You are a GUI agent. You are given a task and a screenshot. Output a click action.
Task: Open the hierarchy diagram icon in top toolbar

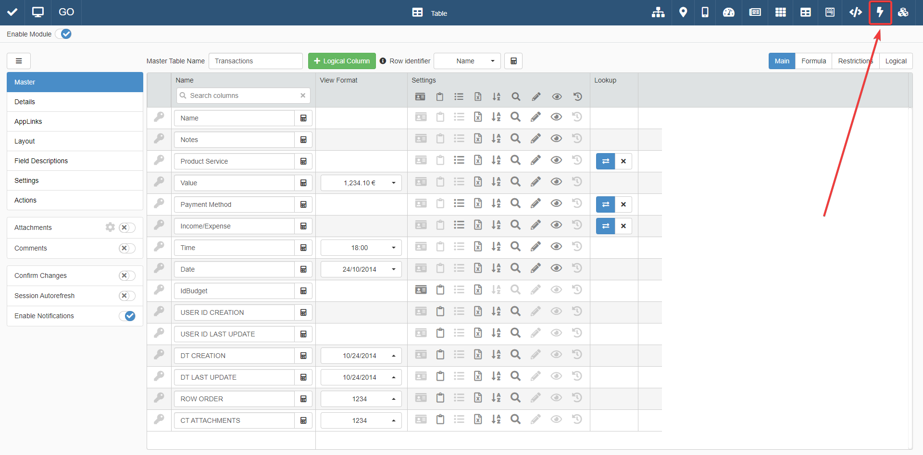click(x=658, y=12)
